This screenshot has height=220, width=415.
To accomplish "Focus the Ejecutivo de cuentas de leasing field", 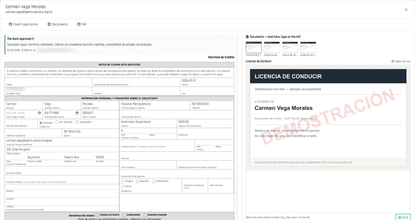I will point(136,81).
